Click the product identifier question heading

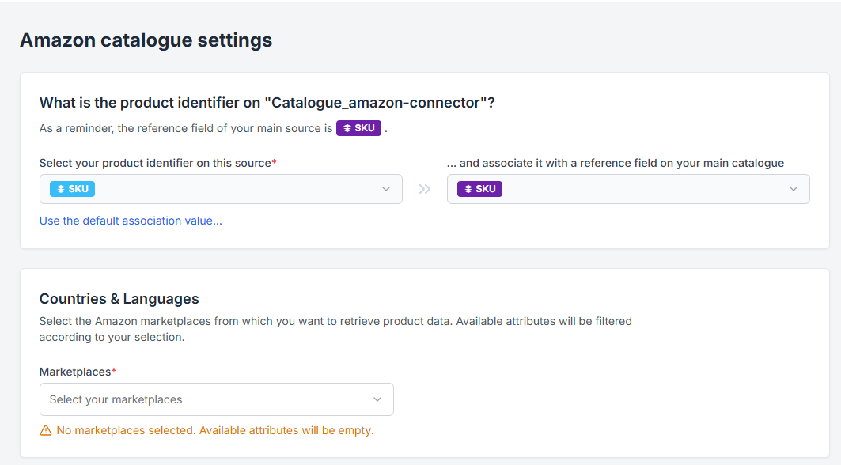tap(267, 103)
